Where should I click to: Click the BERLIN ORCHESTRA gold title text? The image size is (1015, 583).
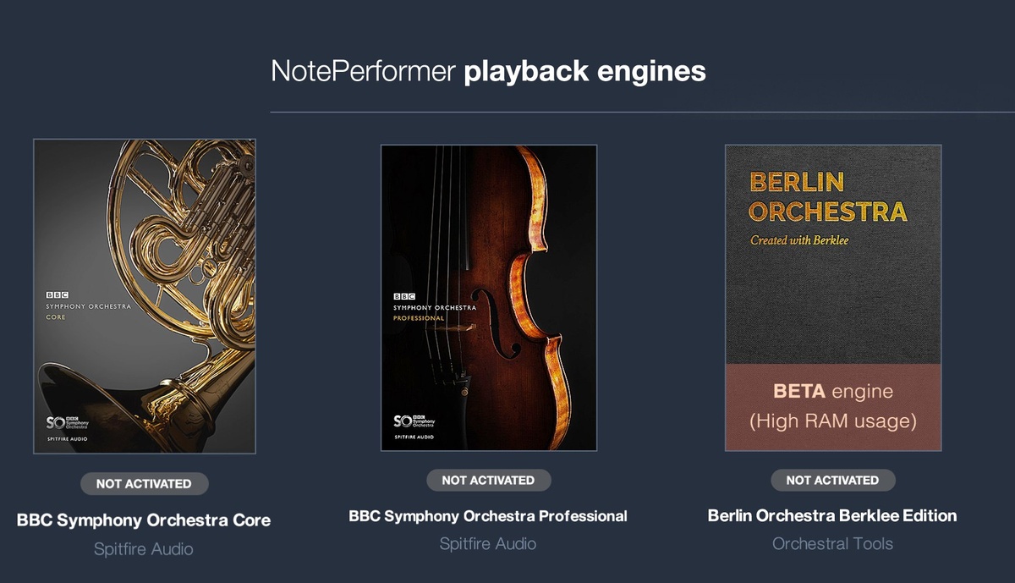coord(828,196)
